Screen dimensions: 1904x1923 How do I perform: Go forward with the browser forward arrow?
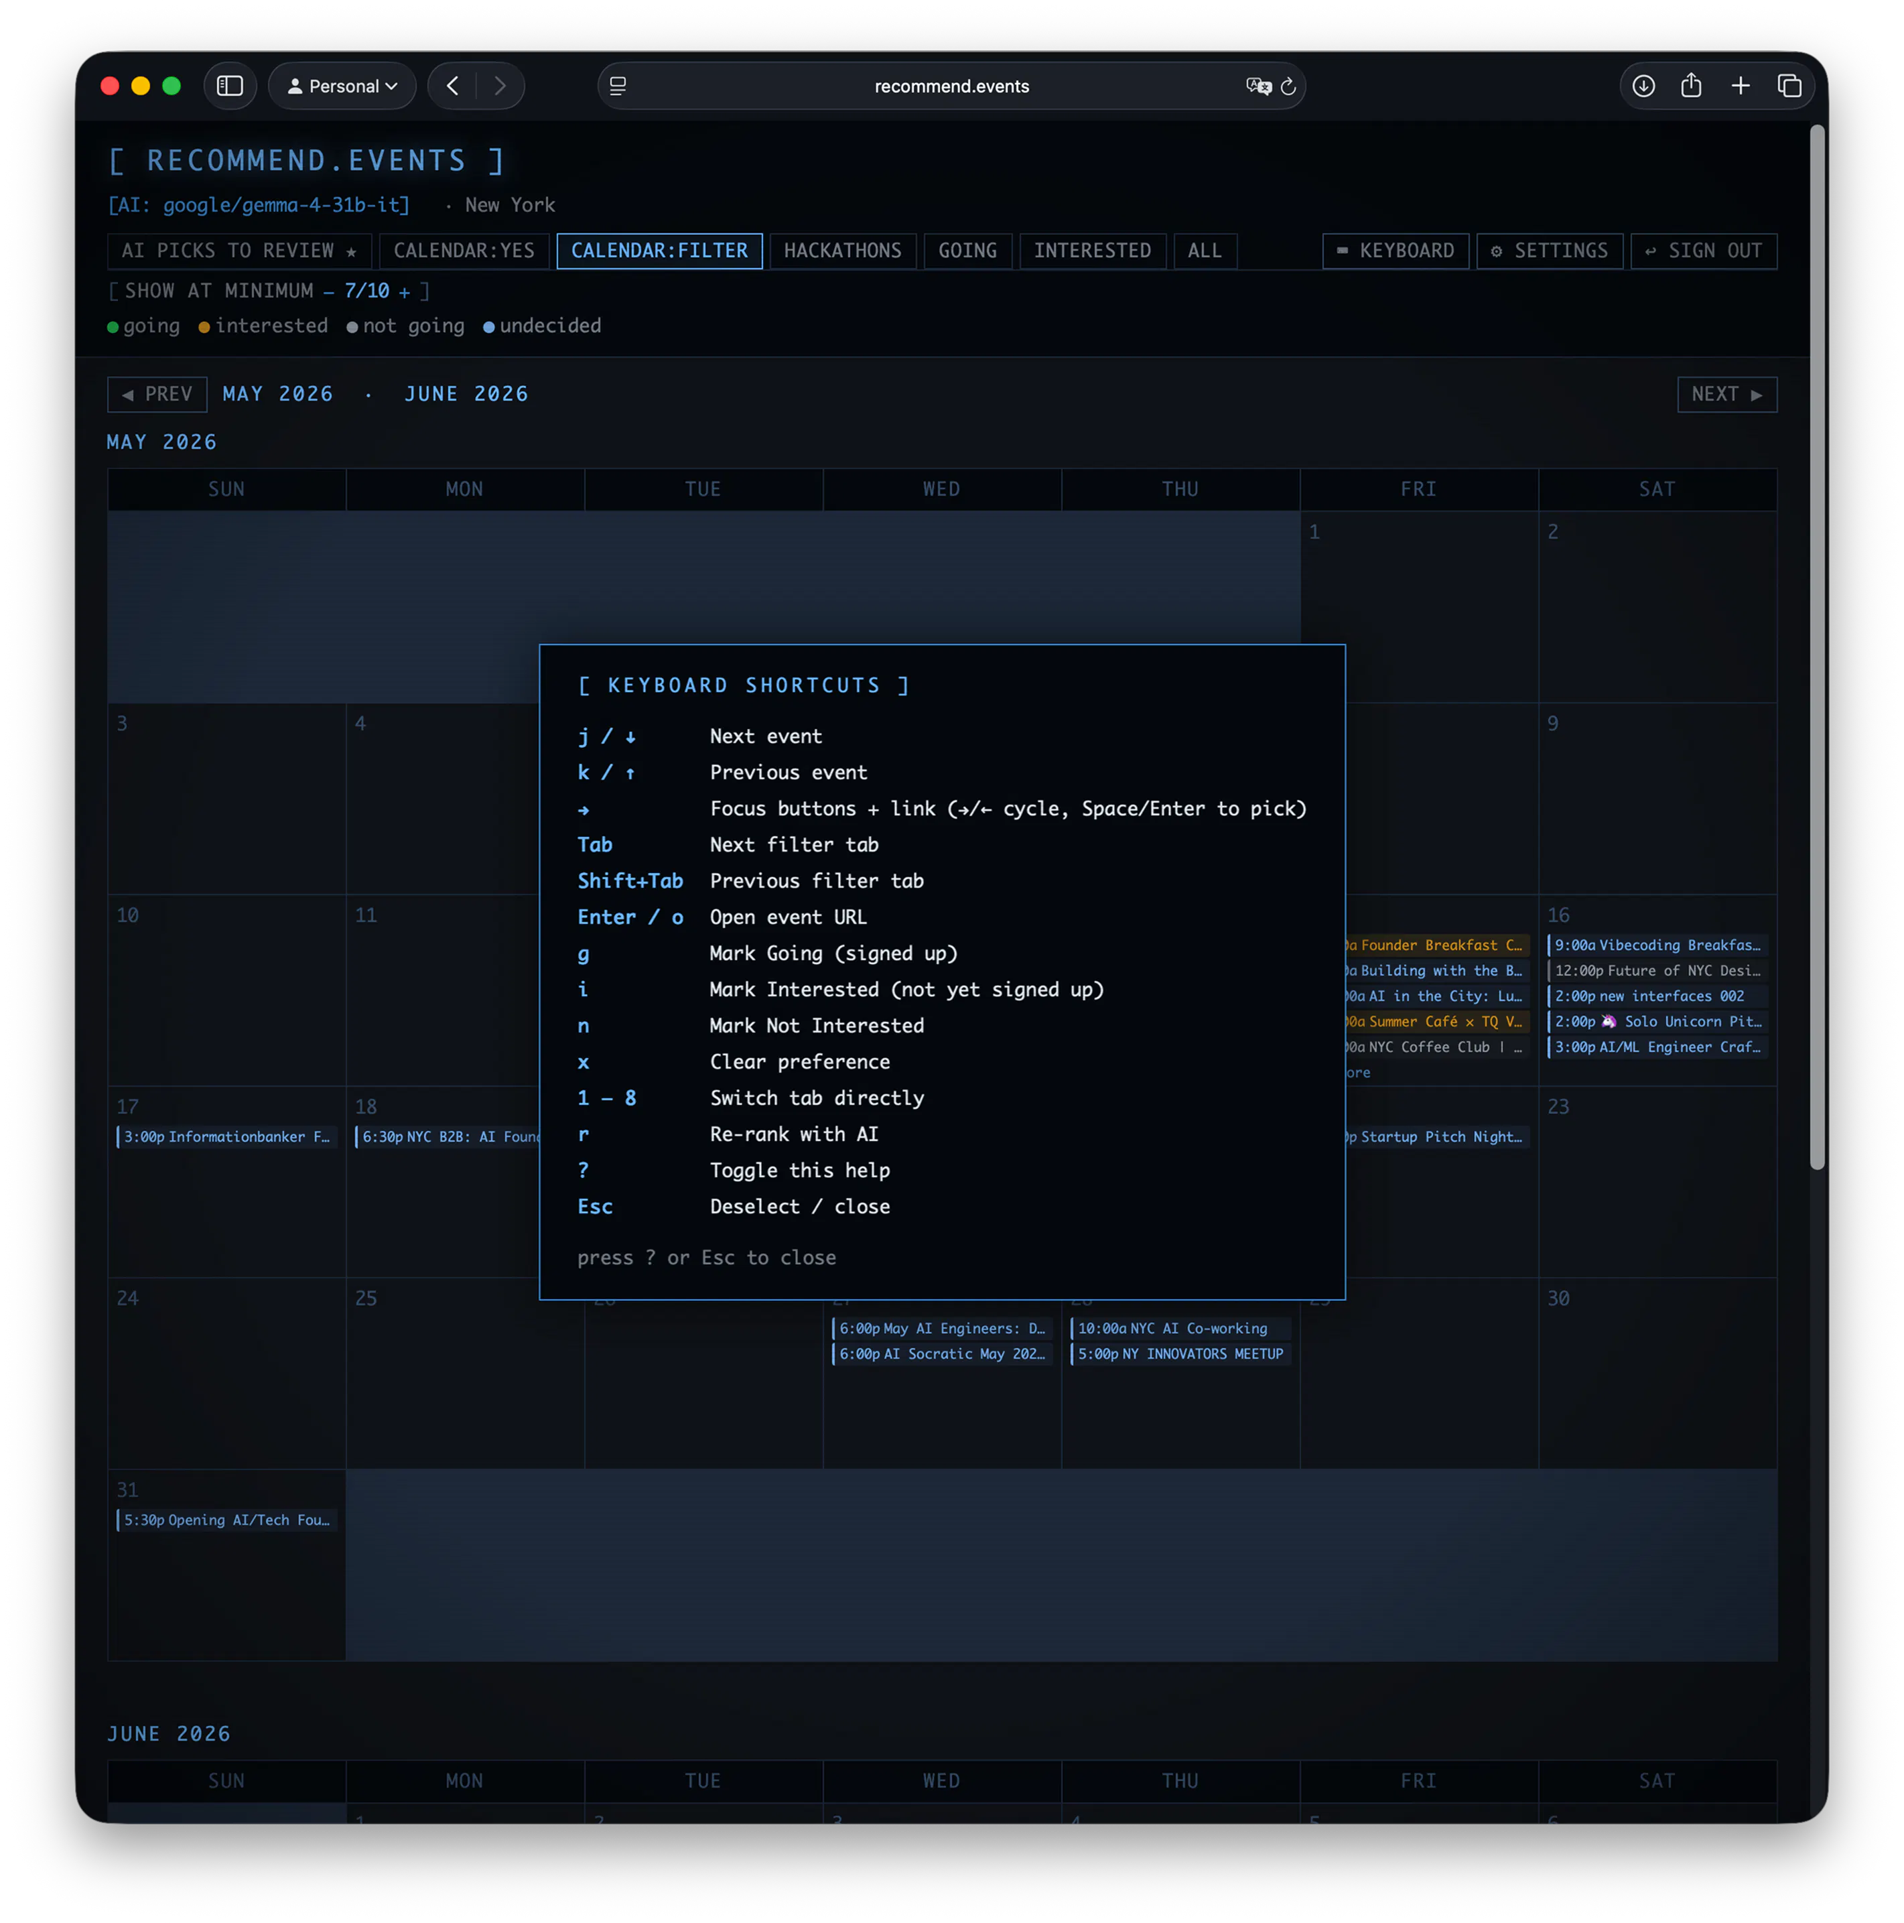pyautogui.click(x=500, y=86)
